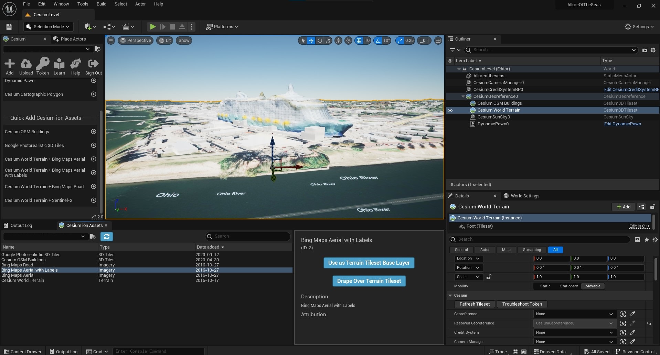Refresh the Cesium ion Assets list
The width and height of the screenshot is (660, 355).
click(x=107, y=237)
